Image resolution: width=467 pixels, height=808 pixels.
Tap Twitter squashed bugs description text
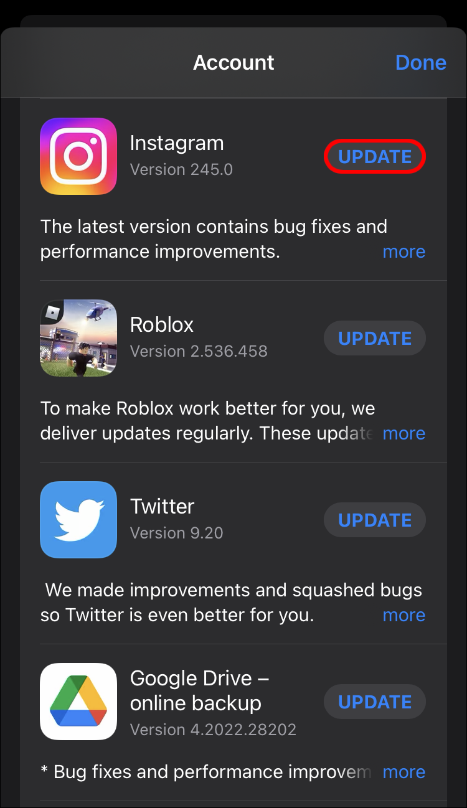pos(231,603)
